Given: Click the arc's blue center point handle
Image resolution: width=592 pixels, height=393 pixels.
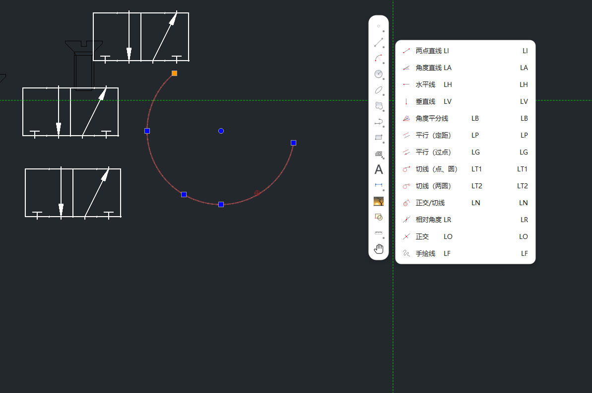Looking at the screenshot, I should click(221, 131).
